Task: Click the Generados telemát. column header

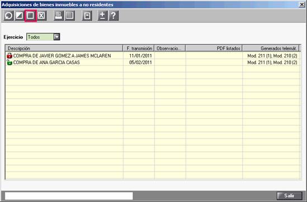Action: [x=271, y=49]
